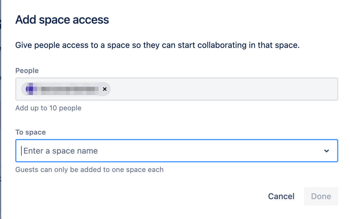Click the To space field label
Image resolution: width=350 pixels, height=219 pixels.
pos(30,132)
